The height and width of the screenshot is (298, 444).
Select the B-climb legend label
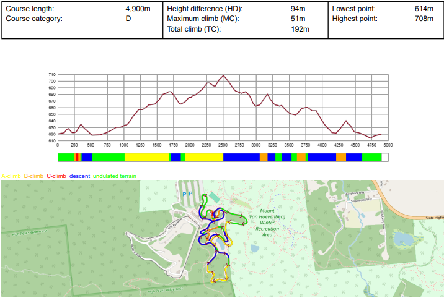point(33,176)
